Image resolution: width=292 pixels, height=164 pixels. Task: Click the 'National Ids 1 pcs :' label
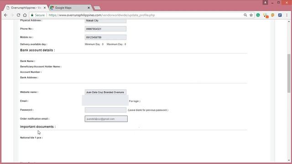(31, 138)
